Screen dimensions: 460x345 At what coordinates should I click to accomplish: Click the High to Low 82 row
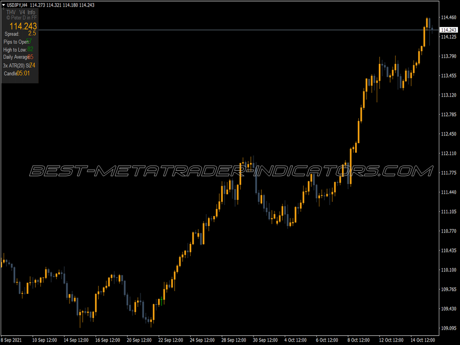click(18, 50)
